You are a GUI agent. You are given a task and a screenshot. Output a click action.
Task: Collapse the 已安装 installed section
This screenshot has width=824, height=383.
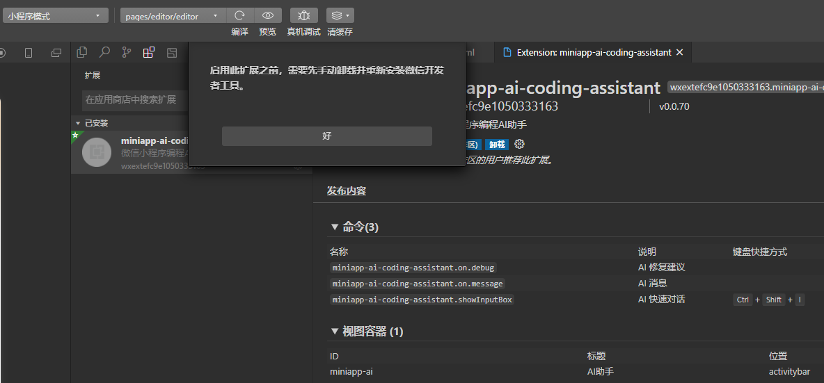pos(97,123)
